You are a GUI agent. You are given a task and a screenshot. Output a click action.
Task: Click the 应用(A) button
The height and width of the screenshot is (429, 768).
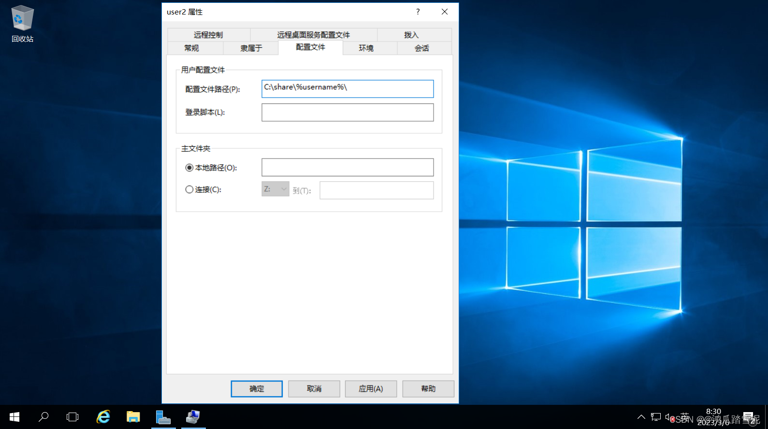371,389
